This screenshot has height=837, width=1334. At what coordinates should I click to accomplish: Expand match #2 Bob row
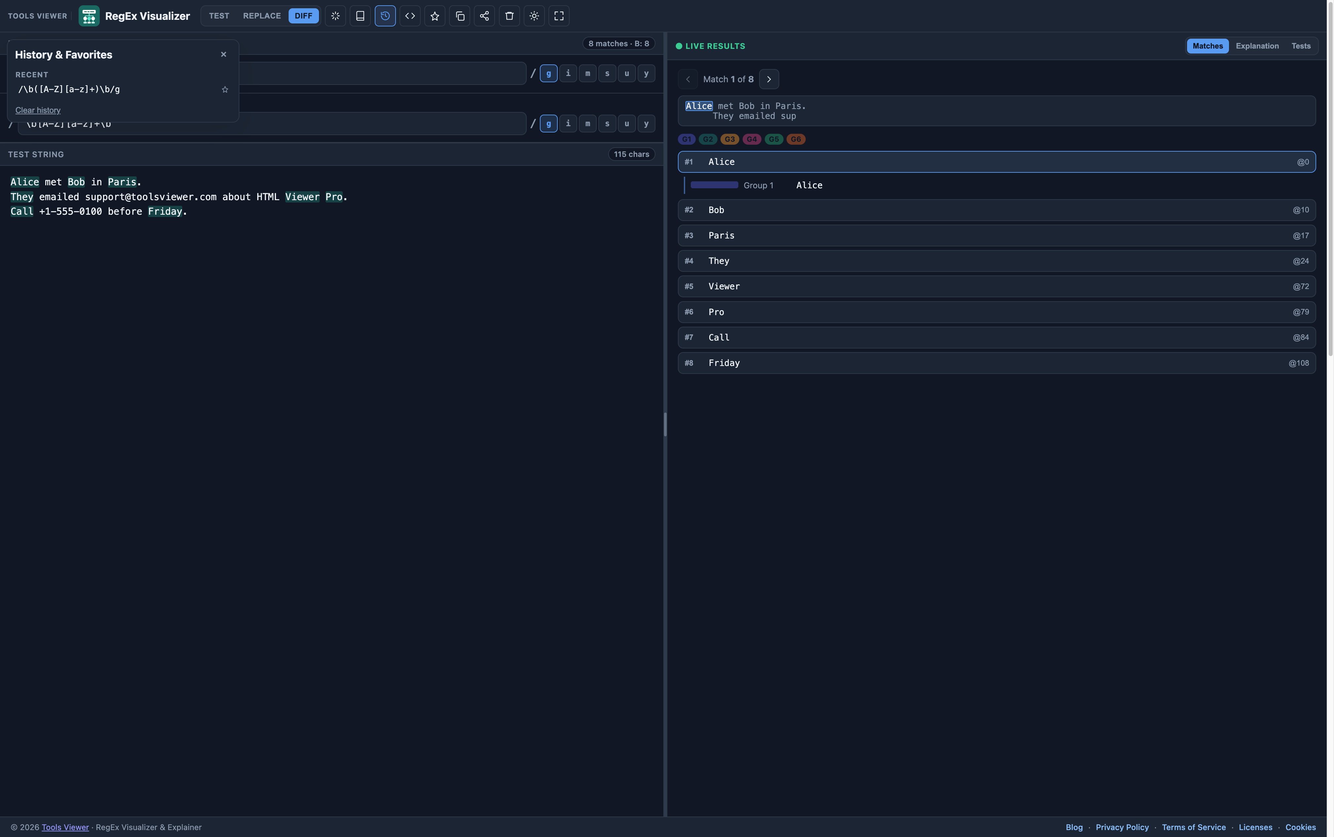(x=997, y=210)
